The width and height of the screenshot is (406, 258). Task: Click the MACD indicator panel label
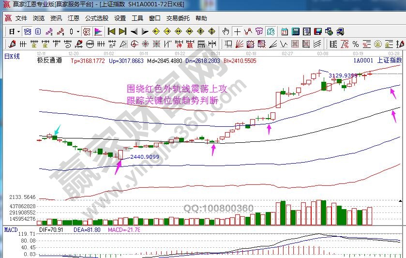coord(11,229)
